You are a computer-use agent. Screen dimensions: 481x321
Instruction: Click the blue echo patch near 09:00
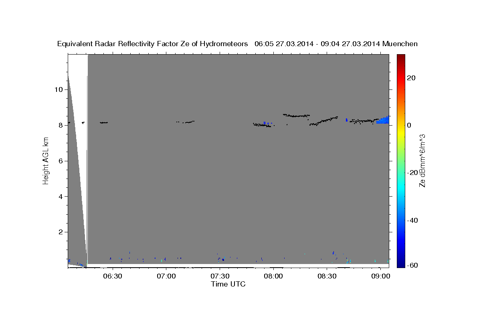(384, 120)
